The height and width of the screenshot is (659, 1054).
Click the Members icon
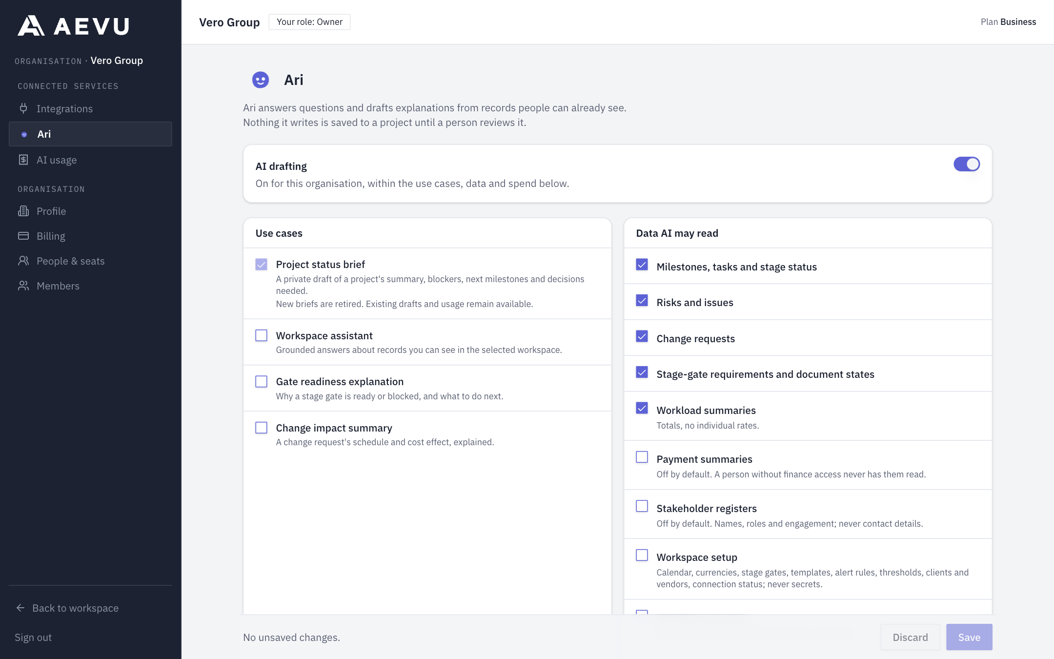23,286
